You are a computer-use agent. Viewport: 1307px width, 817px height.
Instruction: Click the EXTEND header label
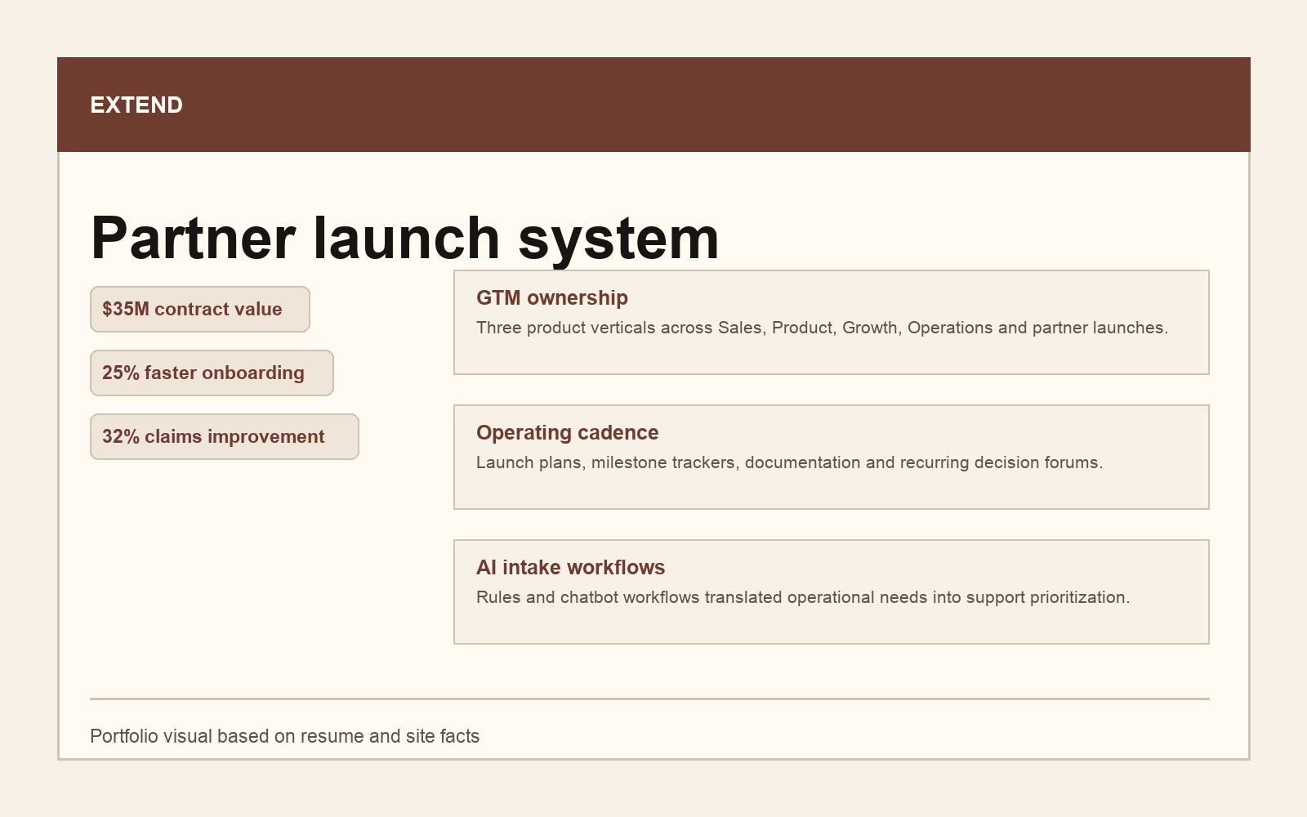click(x=136, y=105)
